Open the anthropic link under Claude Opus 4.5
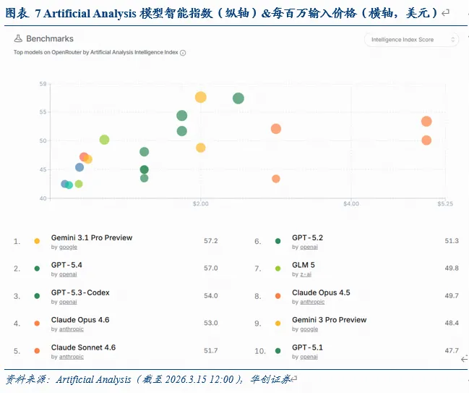 [x=312, y=302]
